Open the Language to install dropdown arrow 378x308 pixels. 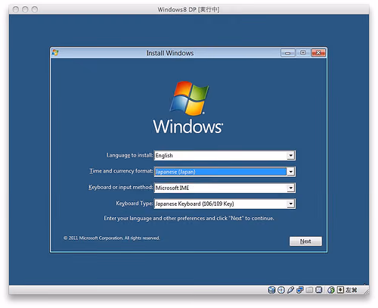tap(290, 155)
